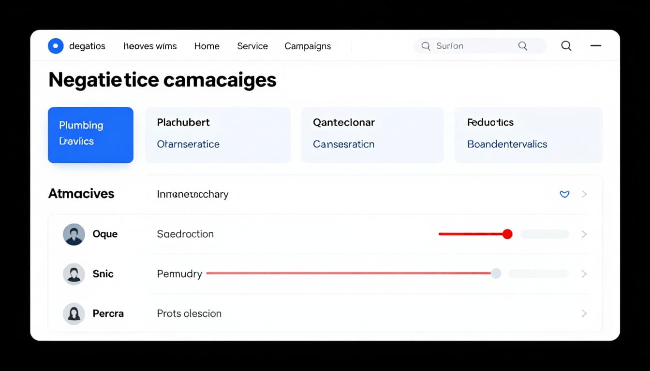Screen dimensions: 650x371
Task: Open the Service navigation item
Action: point(252,46)
